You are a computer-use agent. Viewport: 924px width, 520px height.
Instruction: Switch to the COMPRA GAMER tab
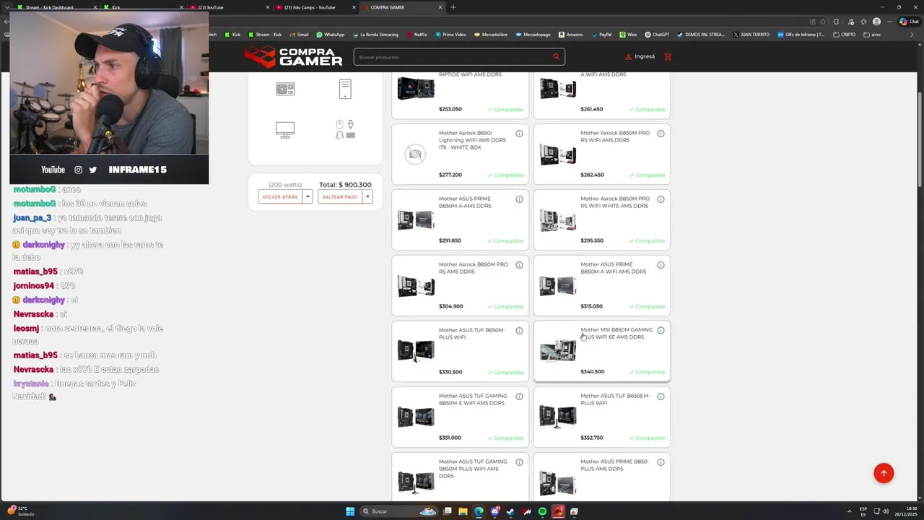[401, 7]
